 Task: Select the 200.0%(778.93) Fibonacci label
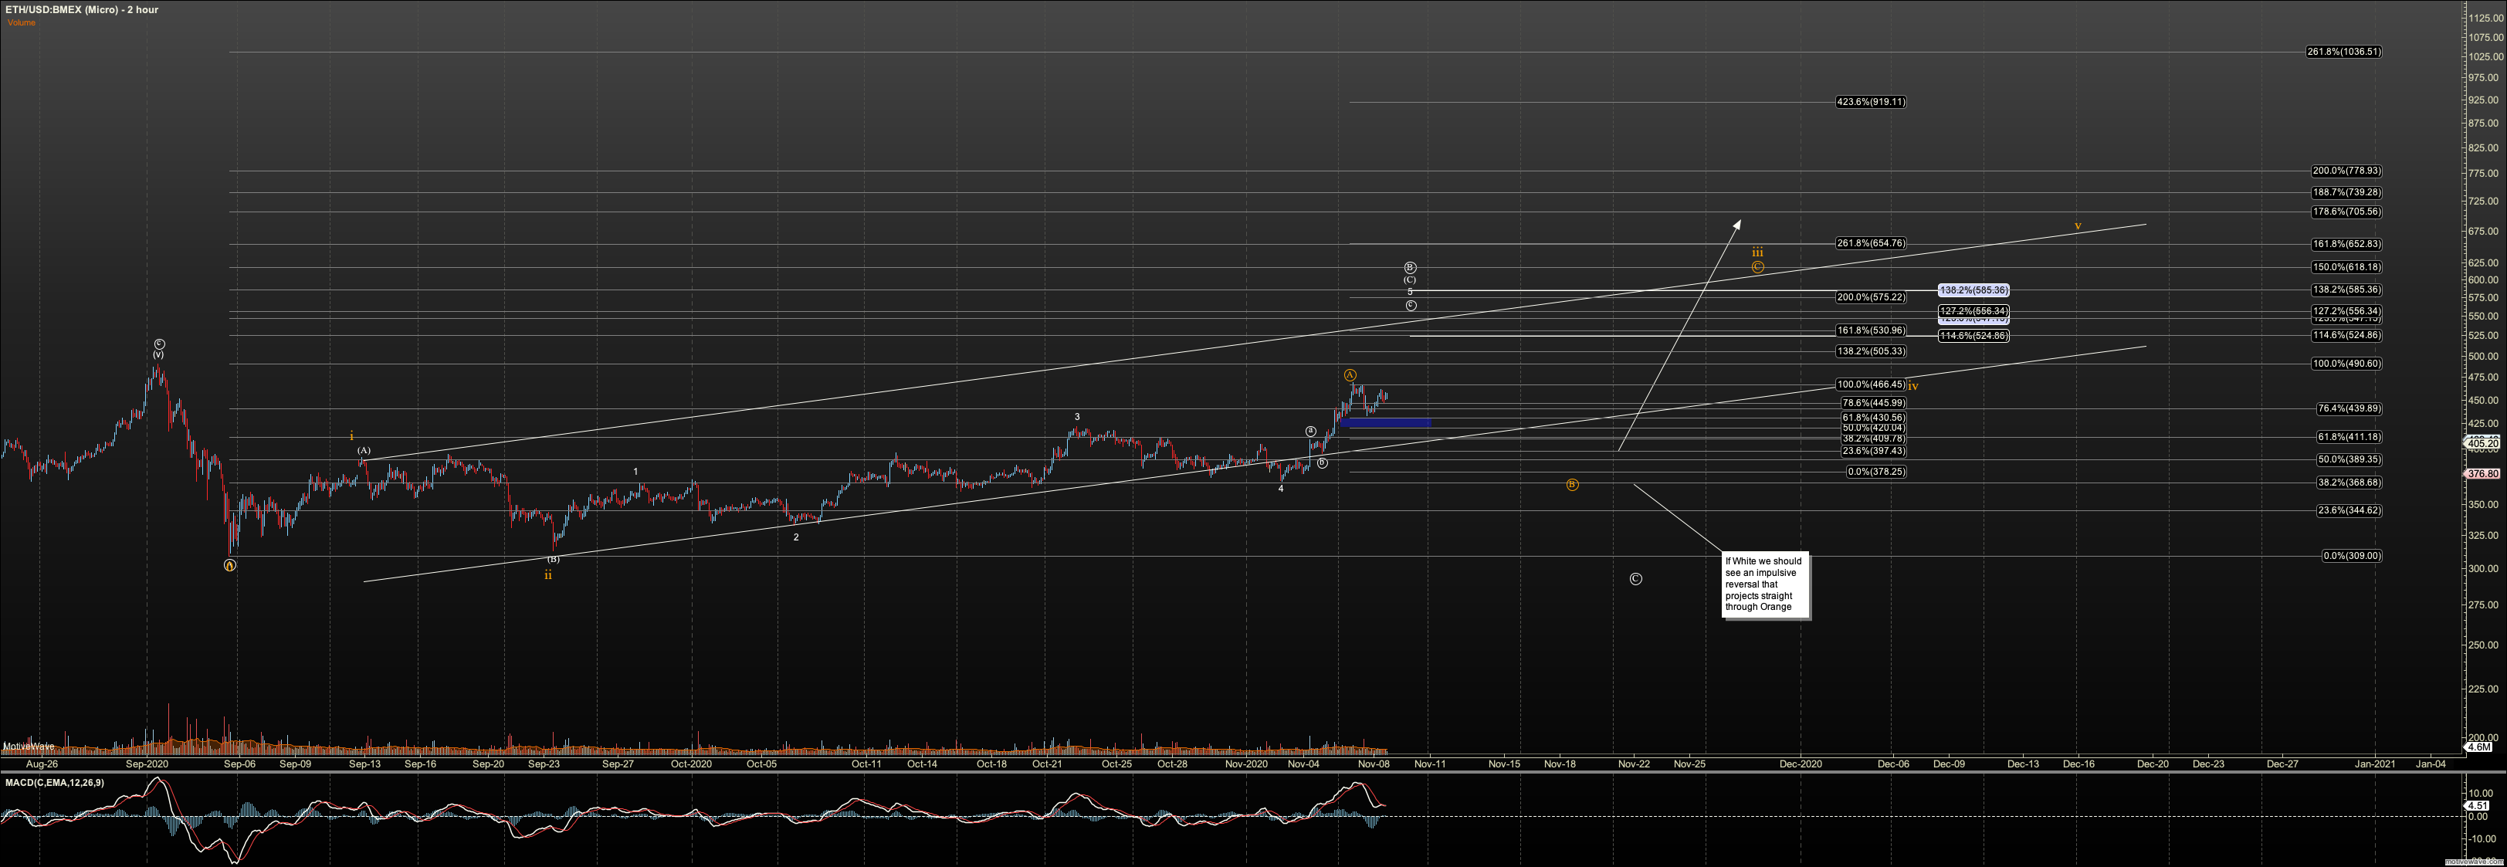2346,171
